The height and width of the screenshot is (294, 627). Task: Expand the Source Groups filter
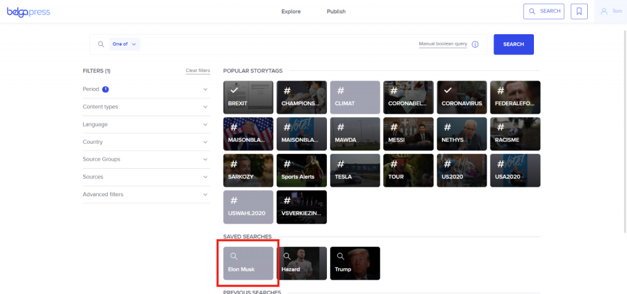point(146,159)
